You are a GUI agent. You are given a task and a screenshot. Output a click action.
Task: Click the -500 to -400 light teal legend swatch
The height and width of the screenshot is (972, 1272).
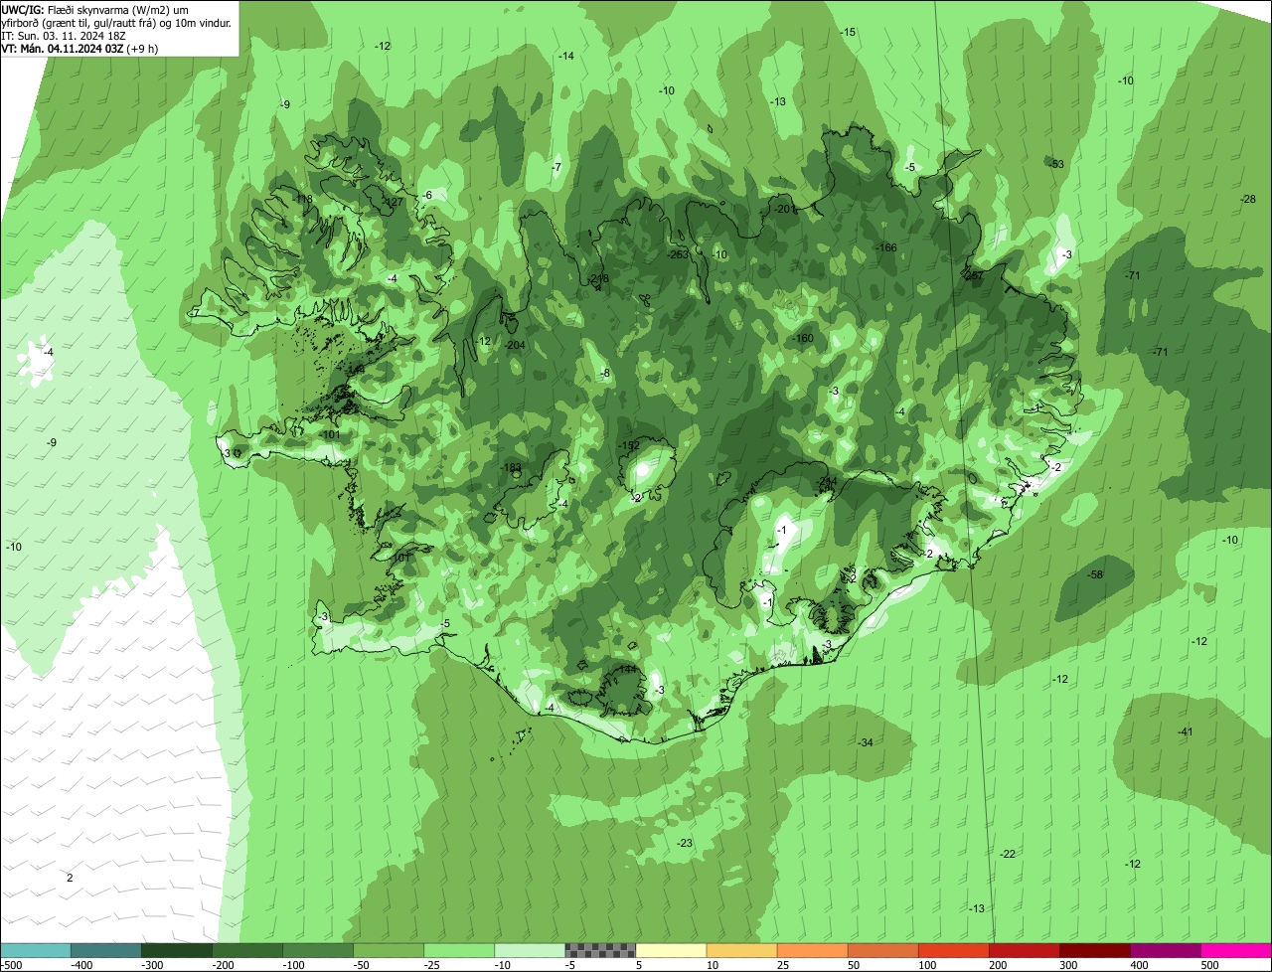point(36,950)
